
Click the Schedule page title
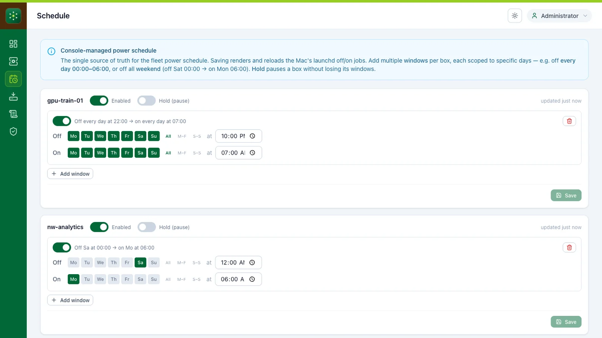point(53,16)
